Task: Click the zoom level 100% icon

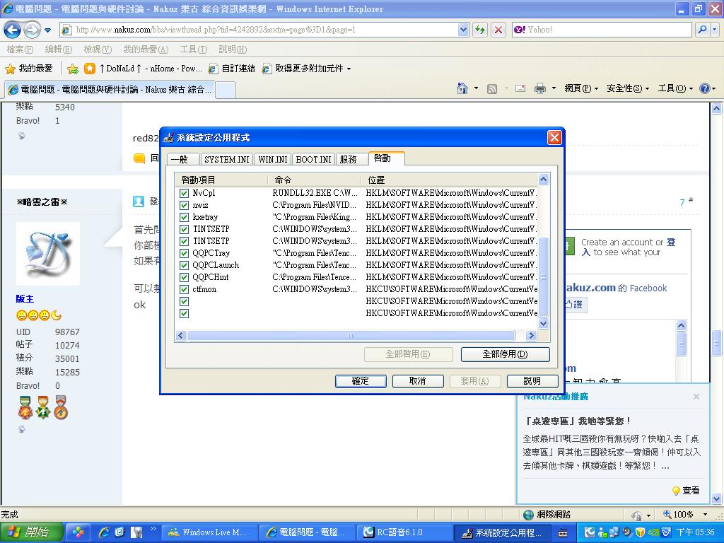Action: point(667,514)
